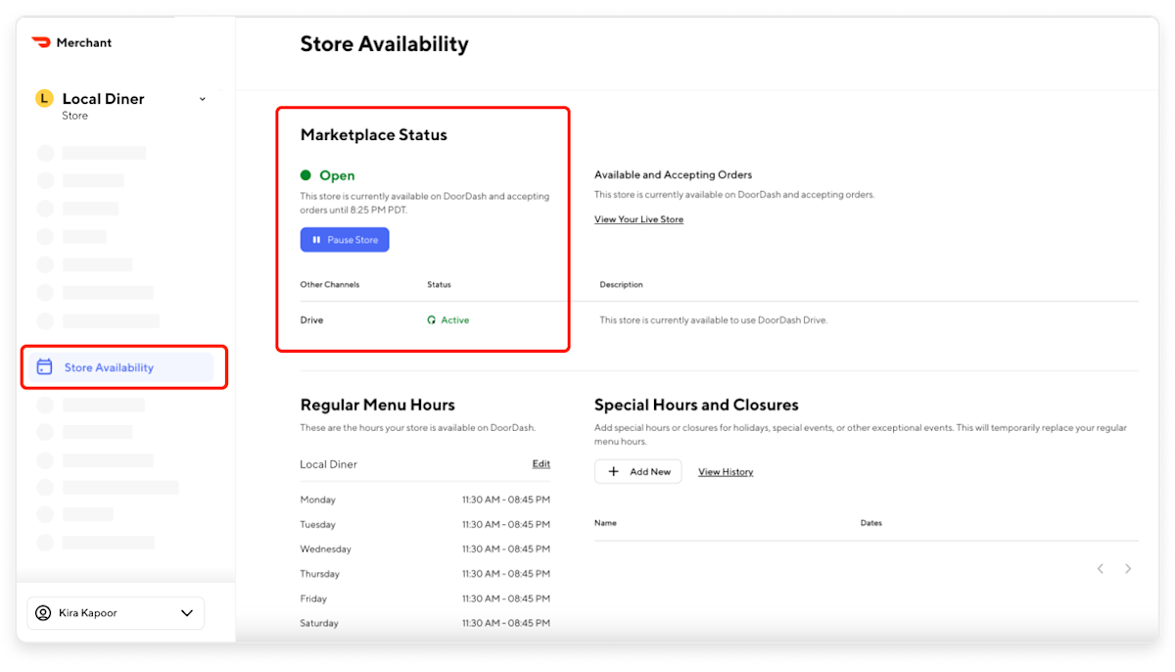Image resolution: width=1175 pixels, height=672 pixels.
Task: Click the Dates column header
Action: pos(871,523)
